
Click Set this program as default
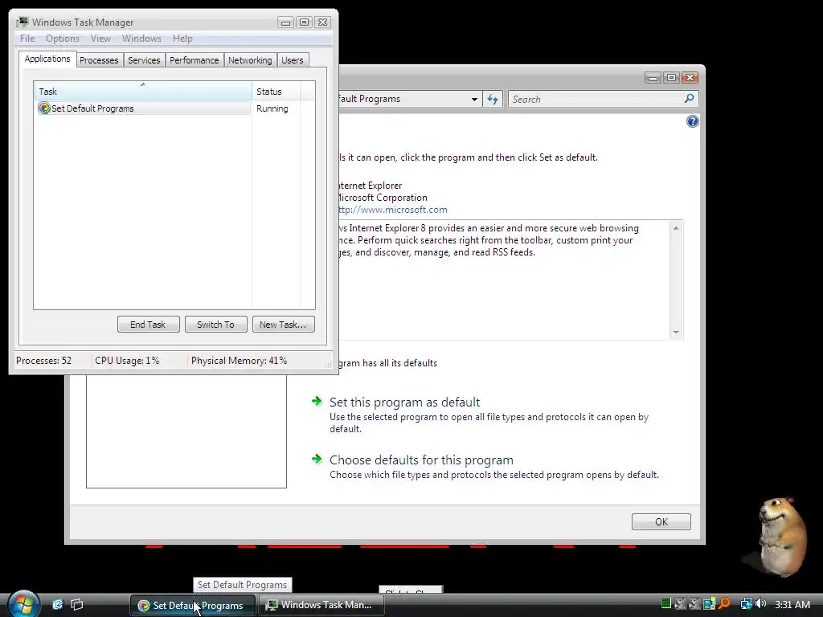tap(405, 402)
